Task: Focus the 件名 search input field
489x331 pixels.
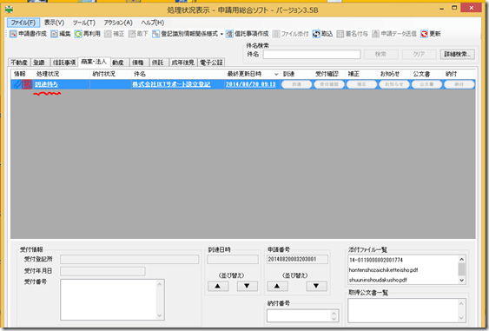Action: 312,54
